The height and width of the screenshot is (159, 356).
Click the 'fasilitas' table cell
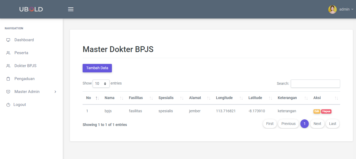(135, 111)
